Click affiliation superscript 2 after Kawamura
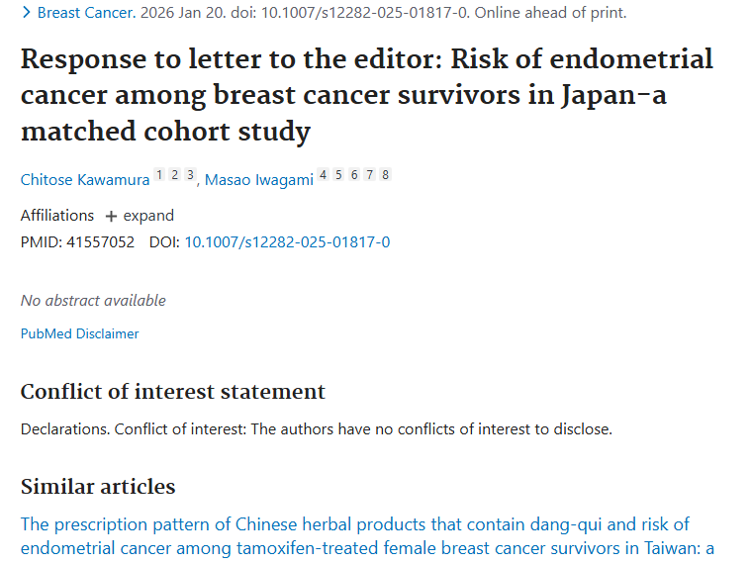This screenshot has width=752, height=564. pyautogui.click(x=174, y=175)
